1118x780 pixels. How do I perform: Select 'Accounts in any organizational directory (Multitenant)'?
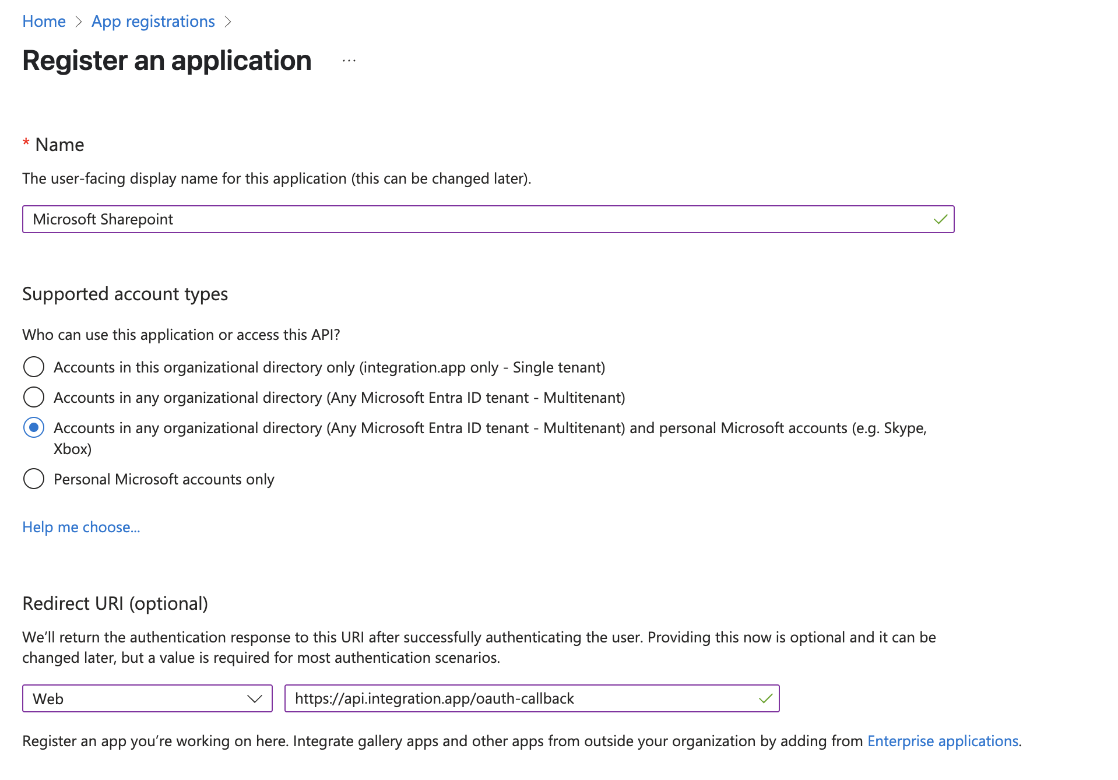[34, 397]
